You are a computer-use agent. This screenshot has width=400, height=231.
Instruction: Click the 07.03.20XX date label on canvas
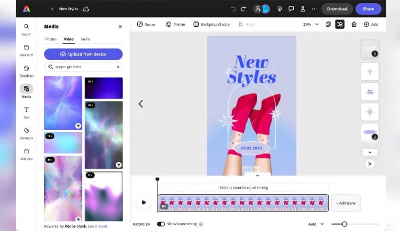click(x=252, y=148)
